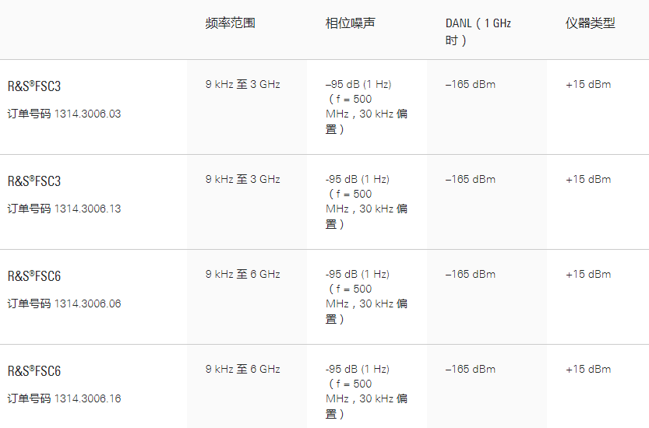649x428 pixels.
Task: Select phase noise cell in the first row
Action: [x=366, y=107]
